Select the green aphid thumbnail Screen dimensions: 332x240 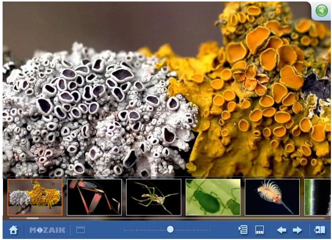(x=213, y=197)
